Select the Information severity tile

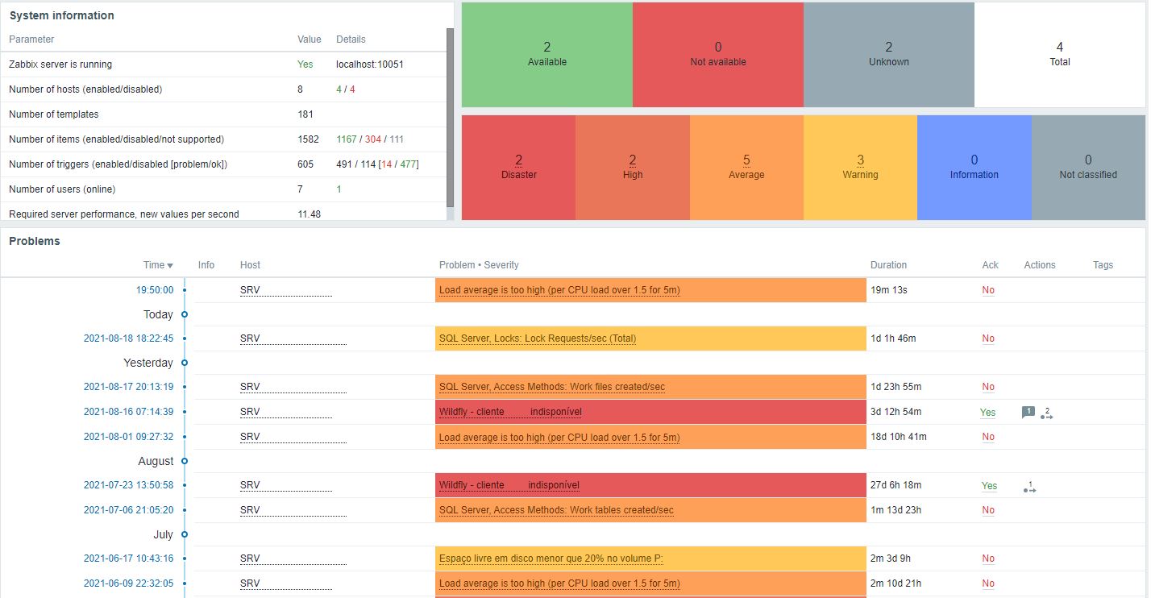[x=974, y=167]
